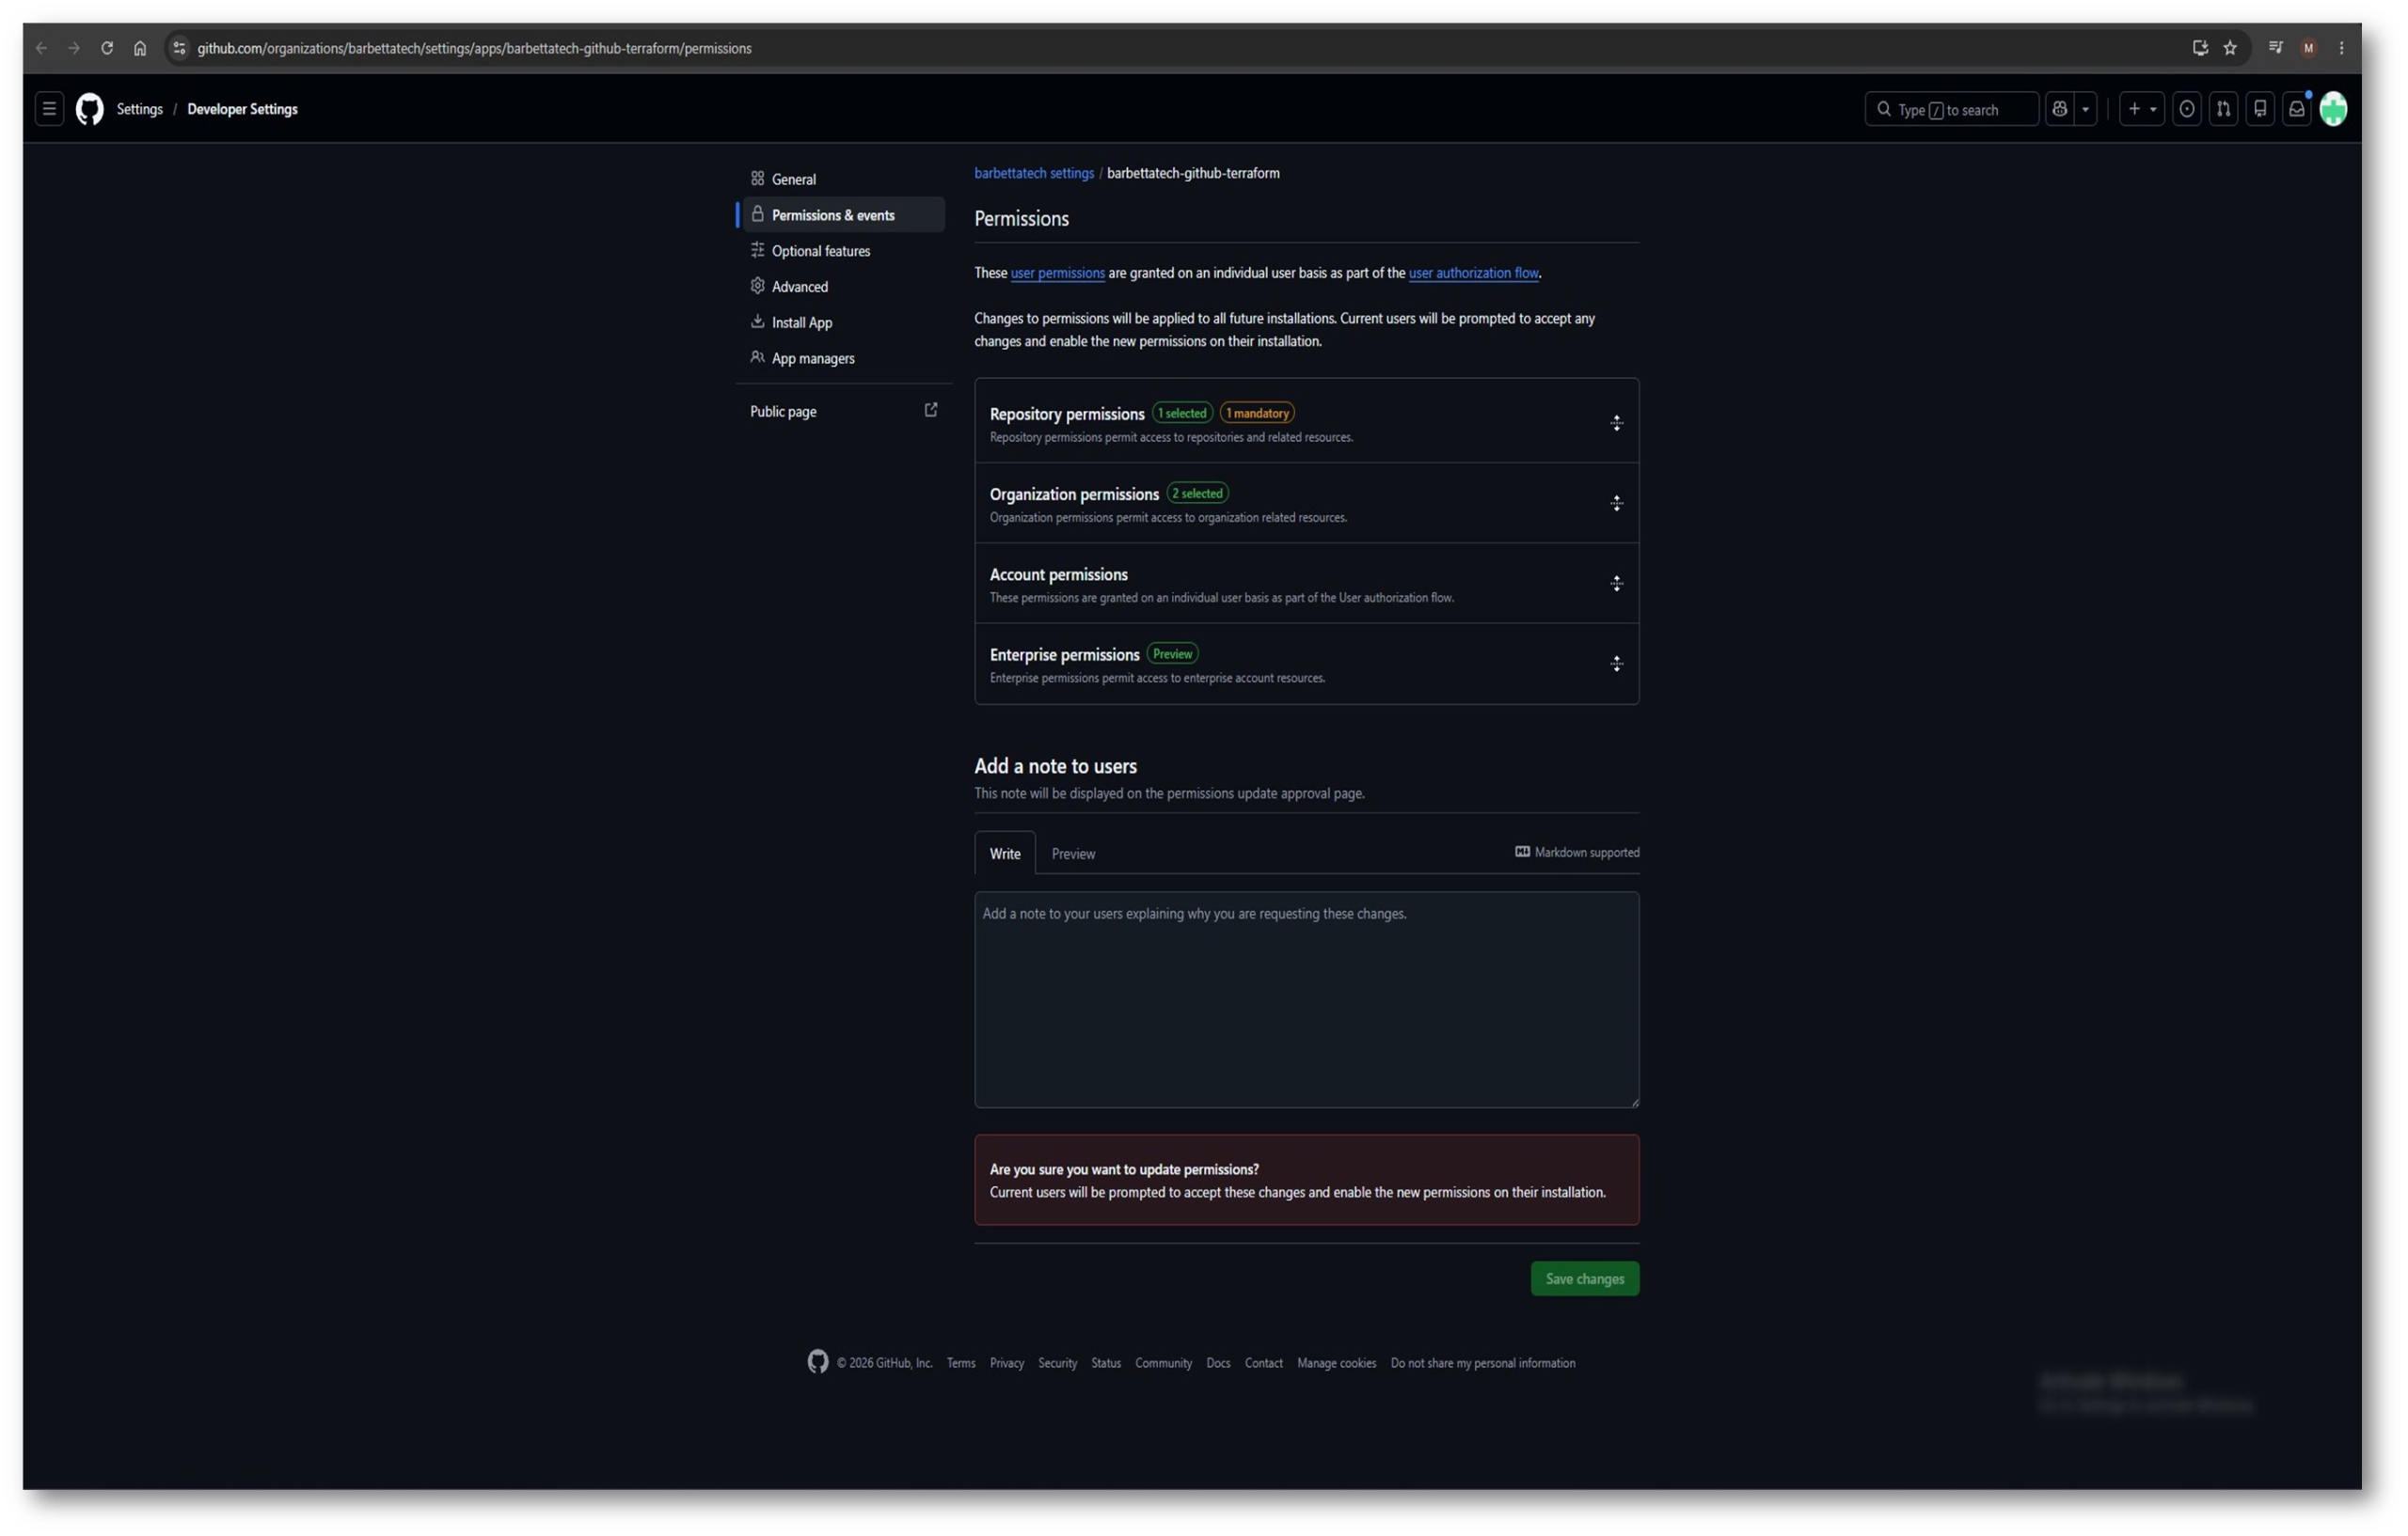This screenshot has height=1536, width=2408.
Task: Go to GitHub home via Octocat logo
Action: click(x=90, y=109)
